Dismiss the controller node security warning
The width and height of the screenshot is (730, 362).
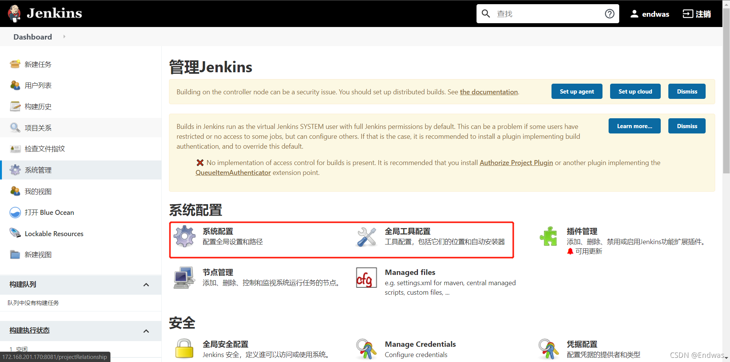click(687, 91)
